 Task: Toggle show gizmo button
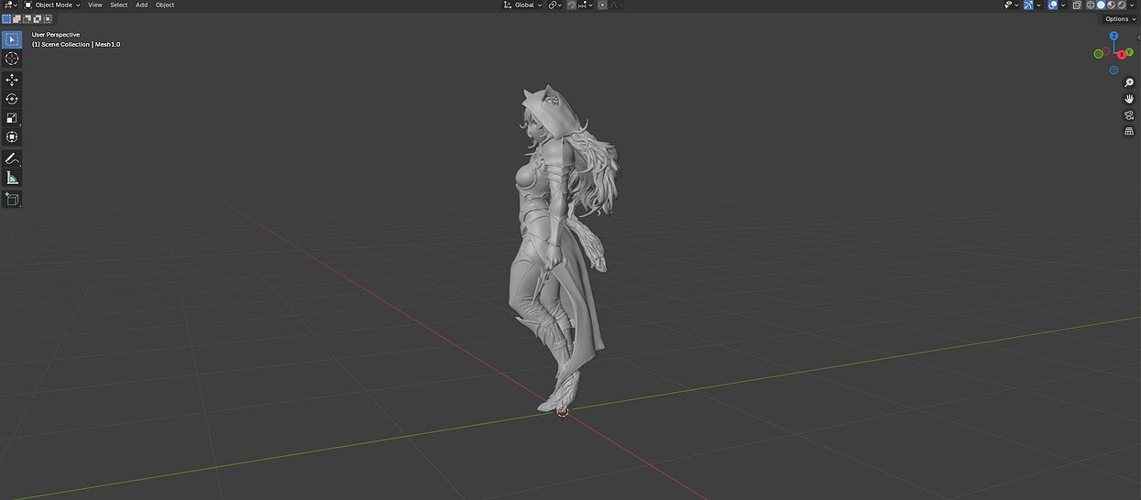(x=1028, y=5)
